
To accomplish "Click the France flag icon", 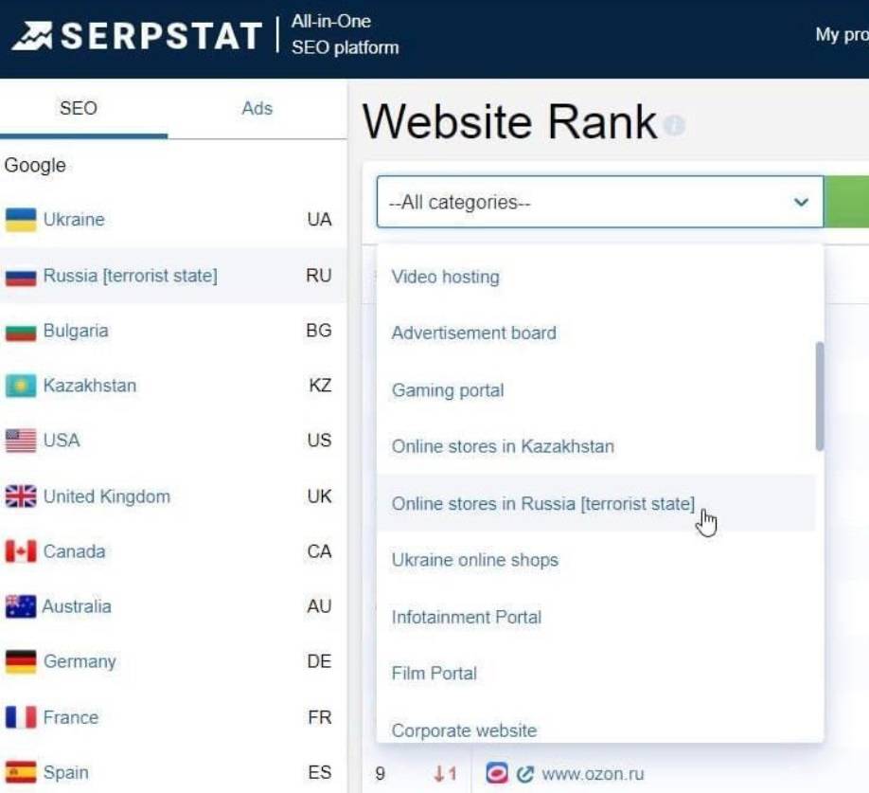I will pyautogui.click(x=21, y=717).
